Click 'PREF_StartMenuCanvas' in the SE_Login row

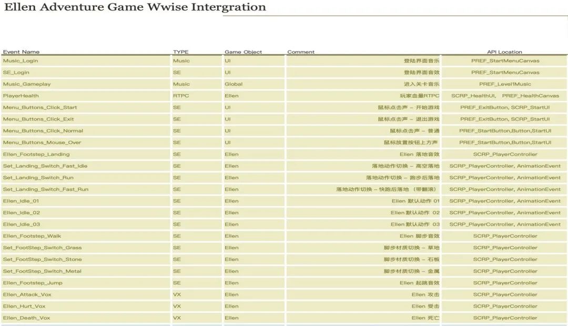click(505, 73)
